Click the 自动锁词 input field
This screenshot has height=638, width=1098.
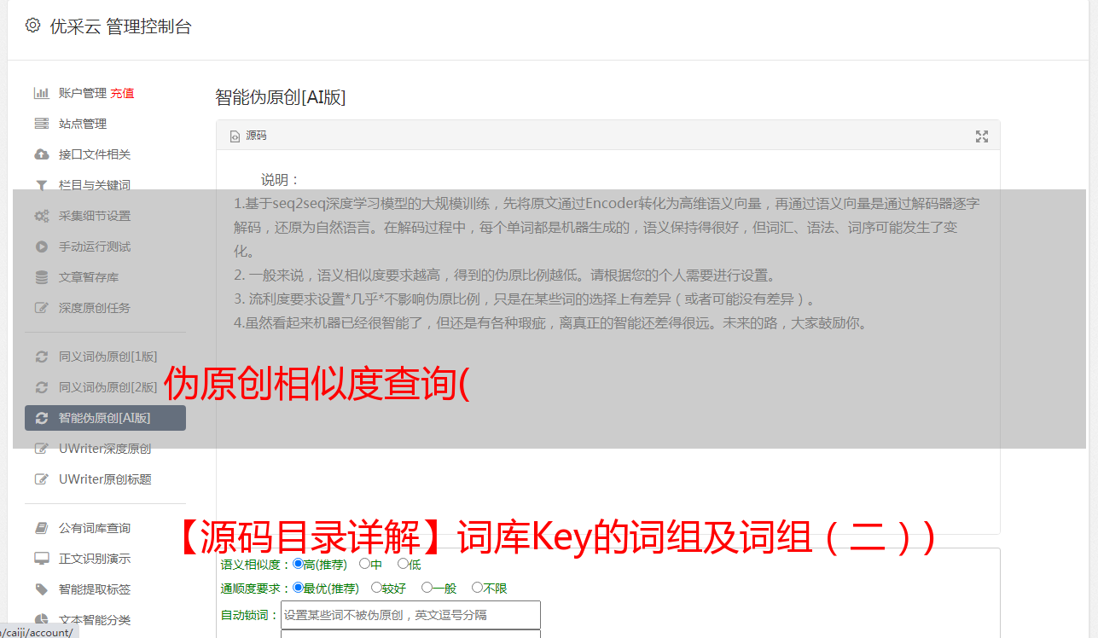pyautogui.click(x=410, y=615)
